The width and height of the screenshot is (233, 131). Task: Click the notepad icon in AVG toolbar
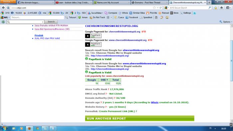click(x=162, y=17)
